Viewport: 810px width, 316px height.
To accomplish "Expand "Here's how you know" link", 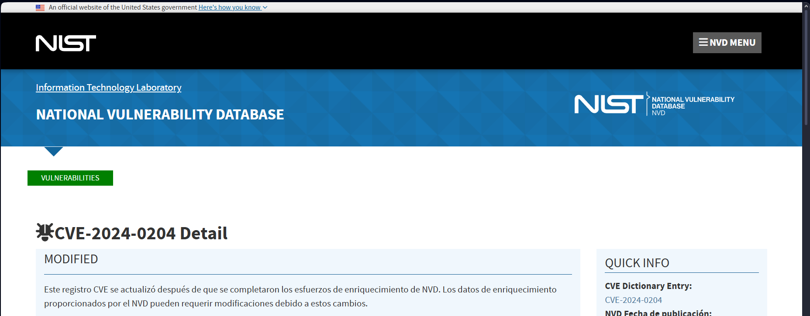I will [233, 7].
